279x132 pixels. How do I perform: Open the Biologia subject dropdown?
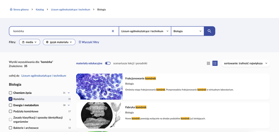click(x=187, y=31)
